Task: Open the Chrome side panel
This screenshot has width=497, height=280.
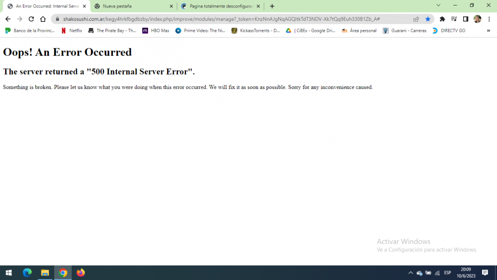Action: pyautogui.click(x=466, y=19)
